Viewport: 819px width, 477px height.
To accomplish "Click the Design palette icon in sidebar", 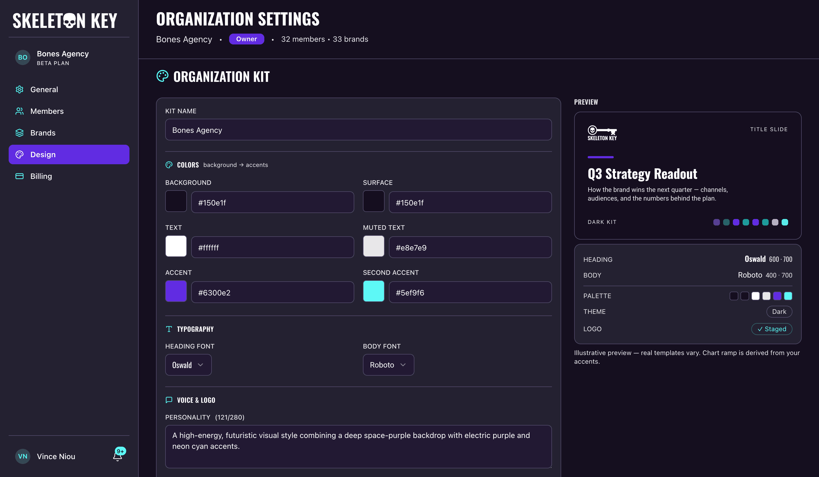I will point(19,154).
